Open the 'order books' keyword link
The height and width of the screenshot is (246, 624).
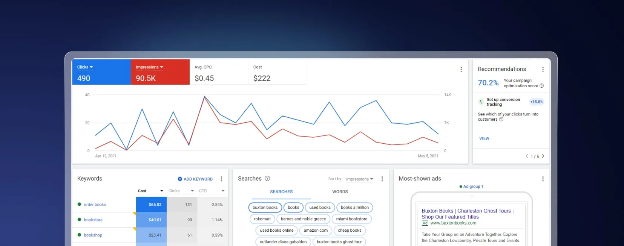[95, 205]
